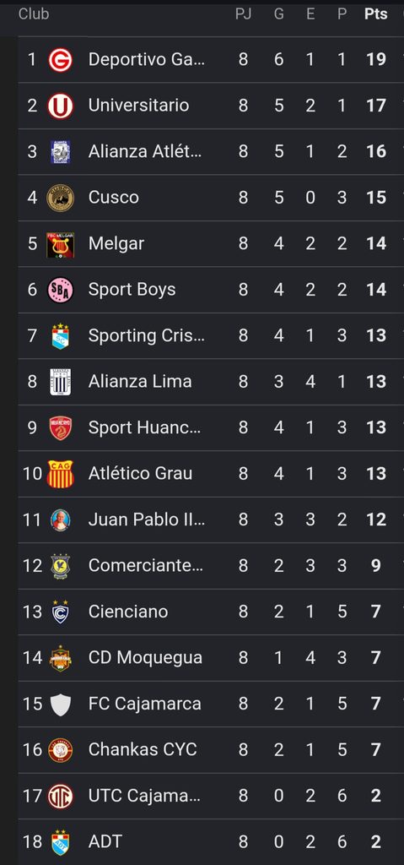Screen dimensions: 404x865
Task: Click the Deportivo Garcilaso club crest
Action: pos(60,60)
